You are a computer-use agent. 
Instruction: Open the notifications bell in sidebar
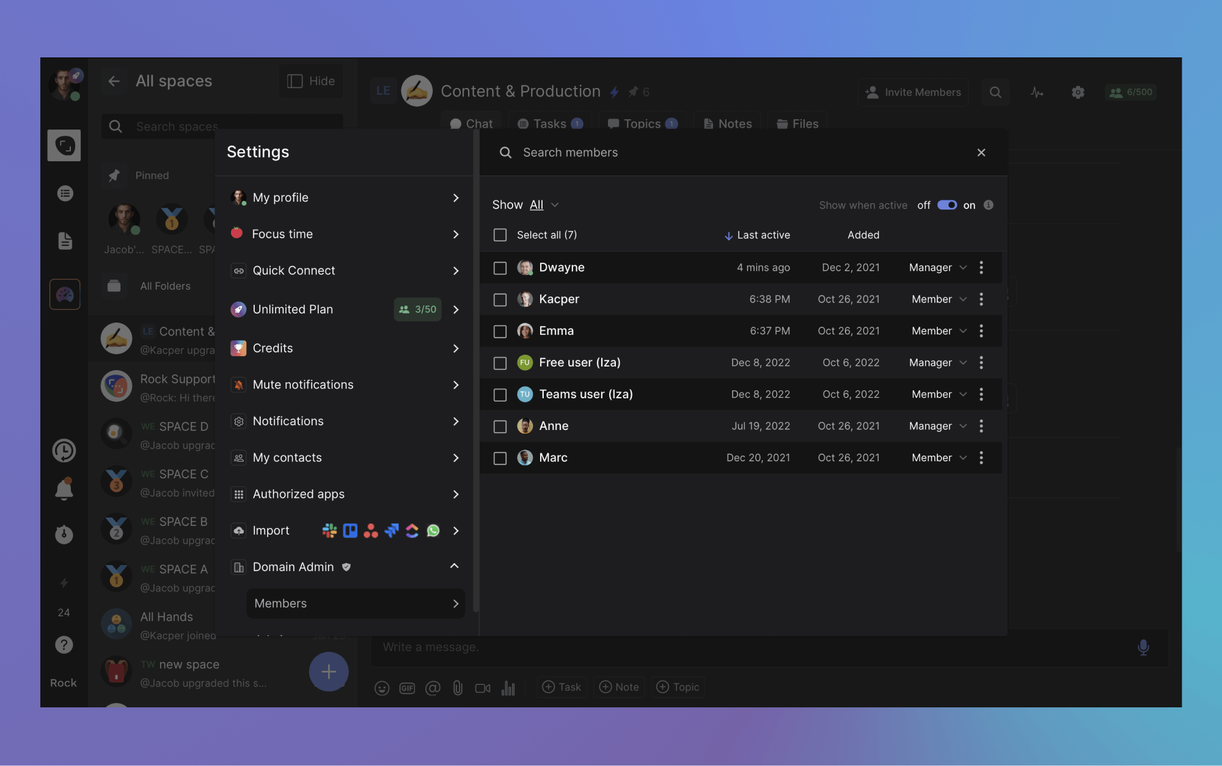point(64,489)
